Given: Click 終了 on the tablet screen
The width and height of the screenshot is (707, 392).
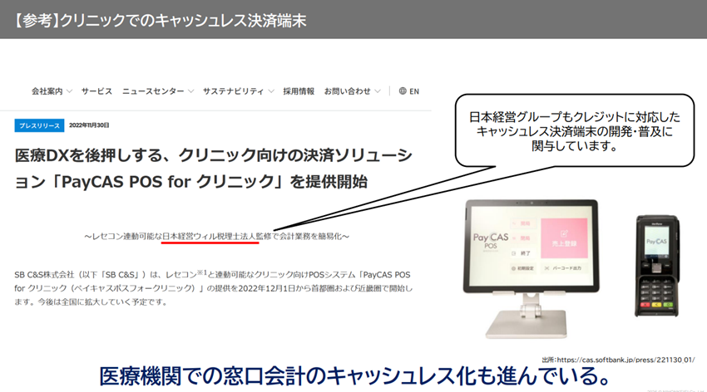Looking at the screenshot, I should (x=522, y=253).
